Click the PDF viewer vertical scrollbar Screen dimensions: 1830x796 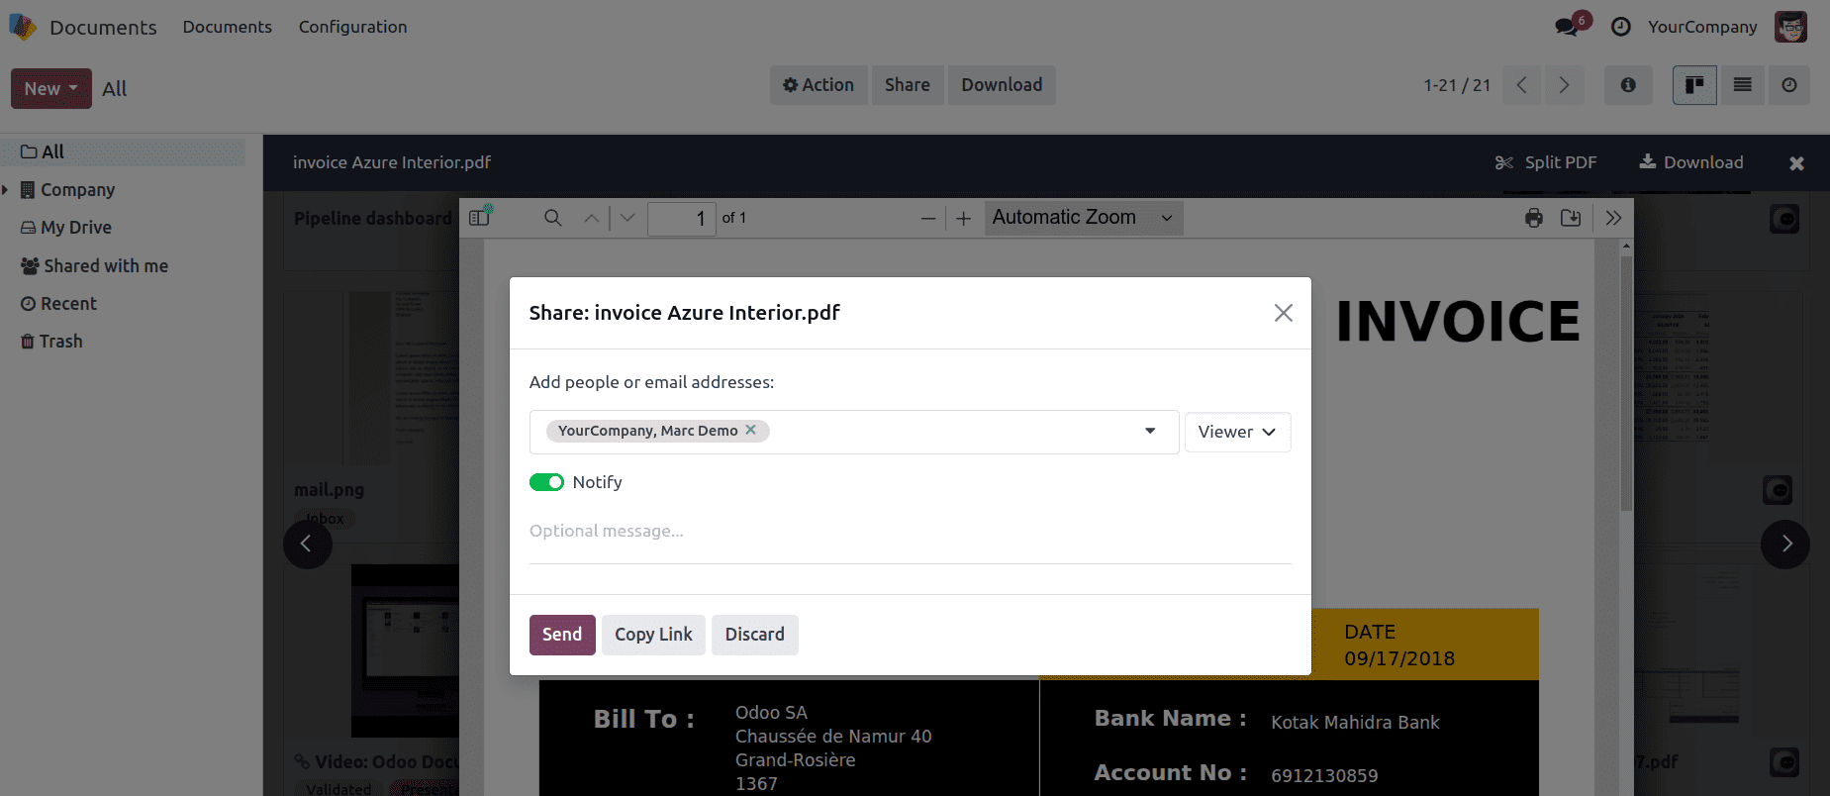tap(1626, 383)
